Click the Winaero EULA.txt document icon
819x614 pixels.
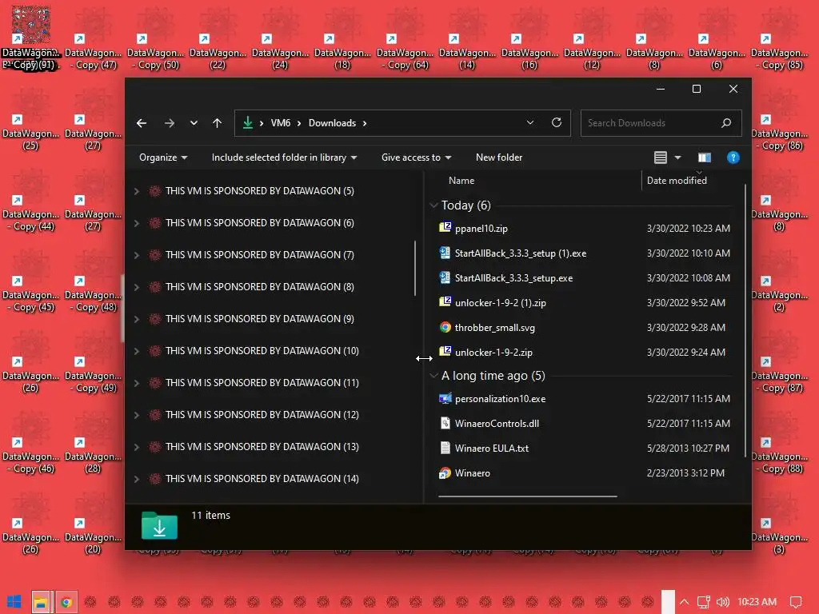pos(445,448)
